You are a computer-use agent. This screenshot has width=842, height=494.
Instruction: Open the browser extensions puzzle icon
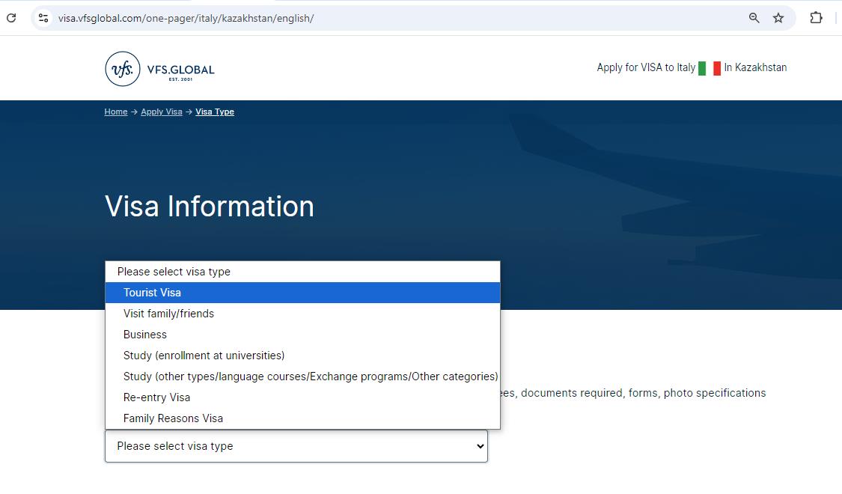pos(816,18)
